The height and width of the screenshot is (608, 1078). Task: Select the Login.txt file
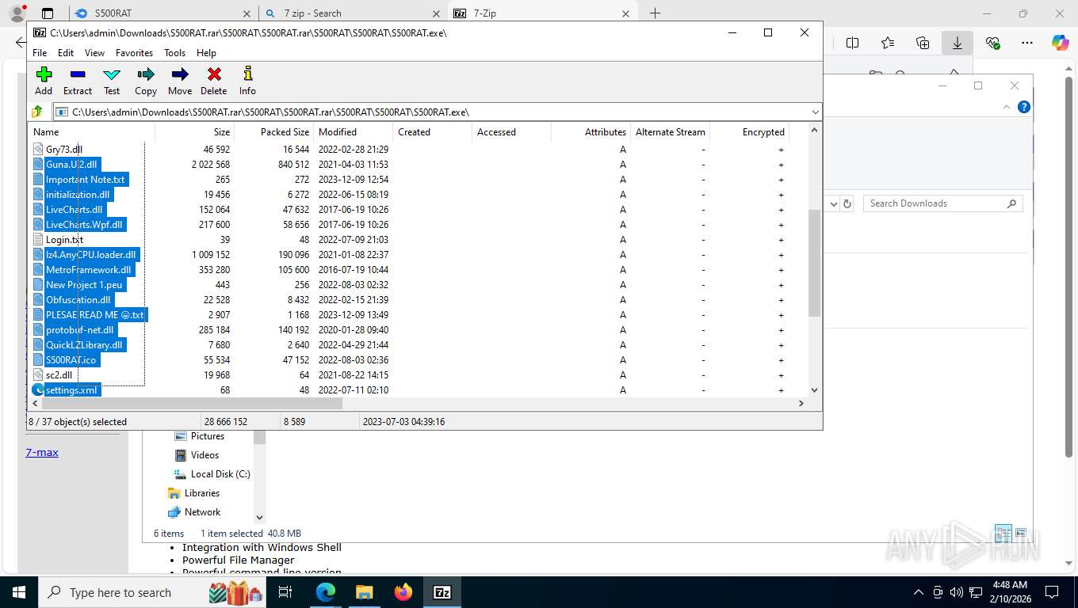(64, 240)
